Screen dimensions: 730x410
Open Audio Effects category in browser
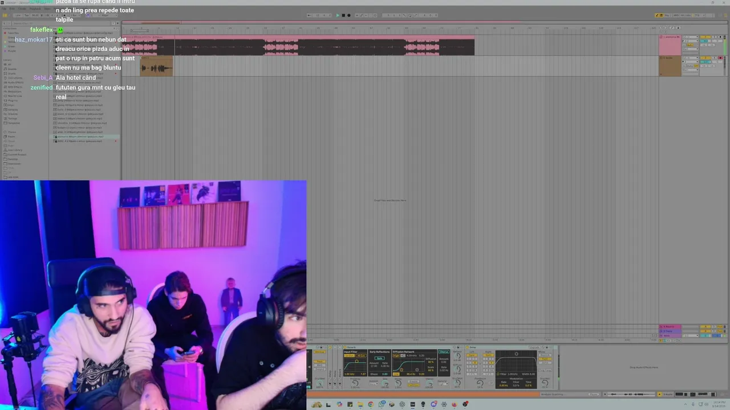point(14,82)
